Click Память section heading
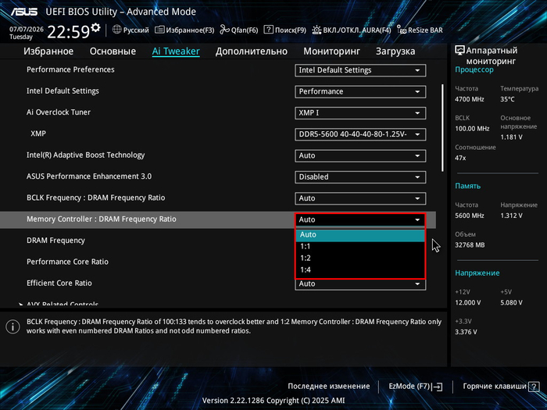 (468, 186)
